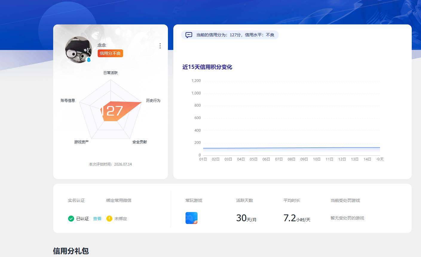Click the 本次评估时间 2026.07.14 text

110,164
